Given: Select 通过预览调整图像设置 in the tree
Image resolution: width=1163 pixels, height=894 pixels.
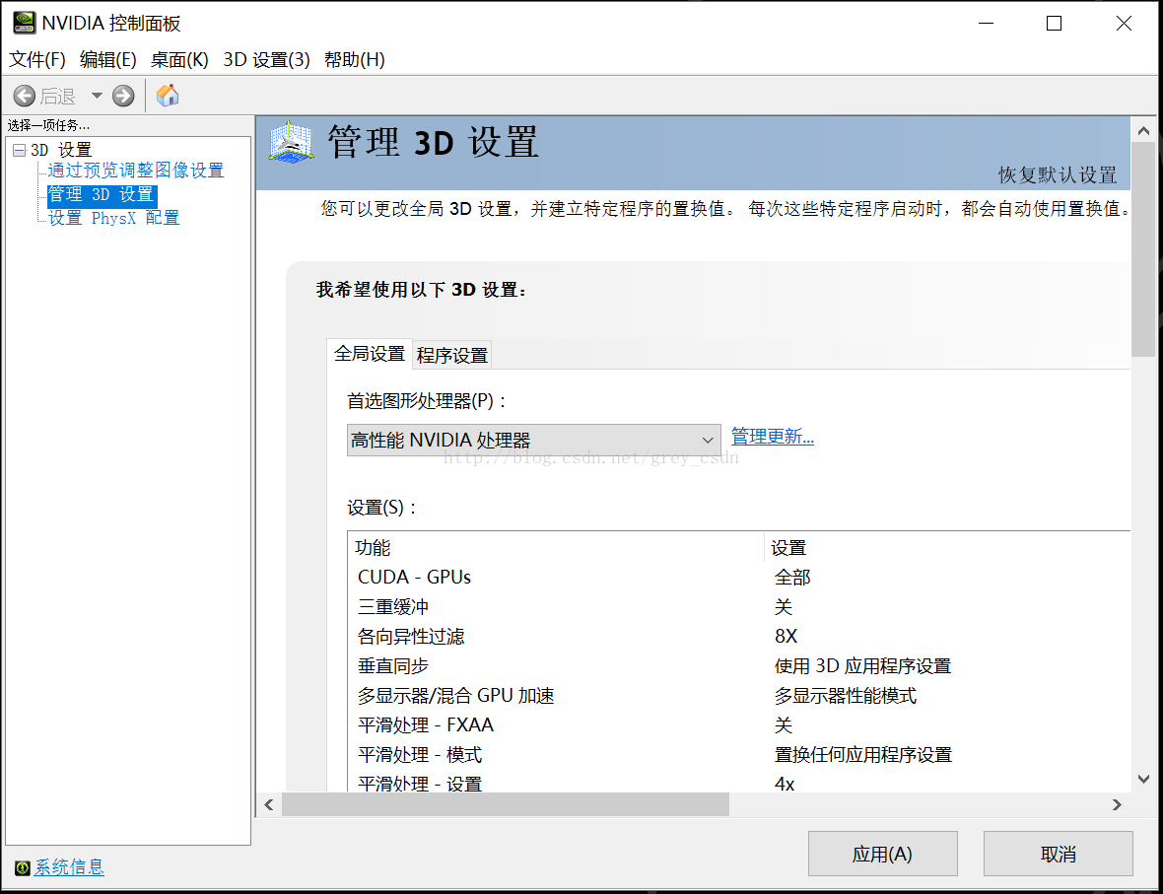Looking at the screenshot, I should click(x=136, y=171).
